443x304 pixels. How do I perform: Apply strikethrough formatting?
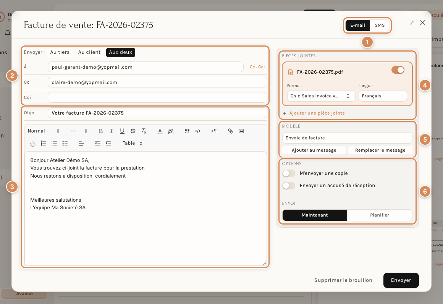(133, 131)
